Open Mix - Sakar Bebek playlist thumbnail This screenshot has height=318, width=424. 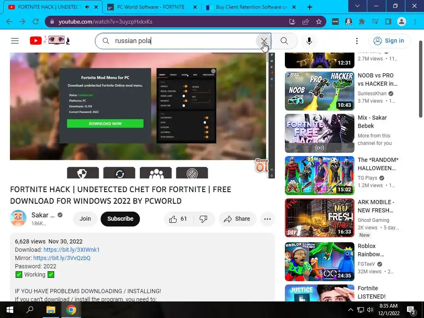320,133
